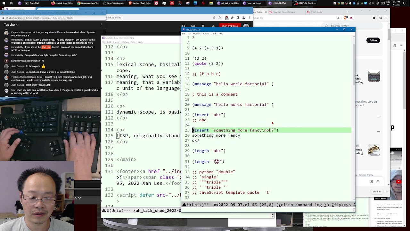Open the Options menu in the front Emacs window
Image resolution: width=410 pixels, height=231 pixels.
197,33
